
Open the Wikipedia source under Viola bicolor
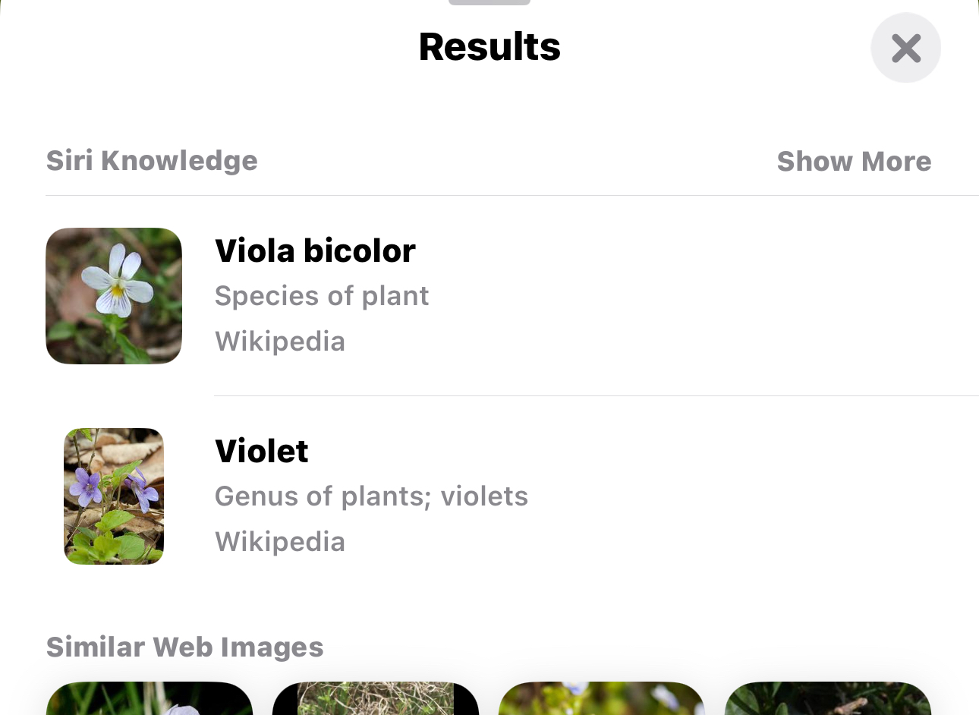[280, 342]
